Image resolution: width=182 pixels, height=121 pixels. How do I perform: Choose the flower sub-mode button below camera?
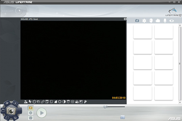[x=31, y=113]
